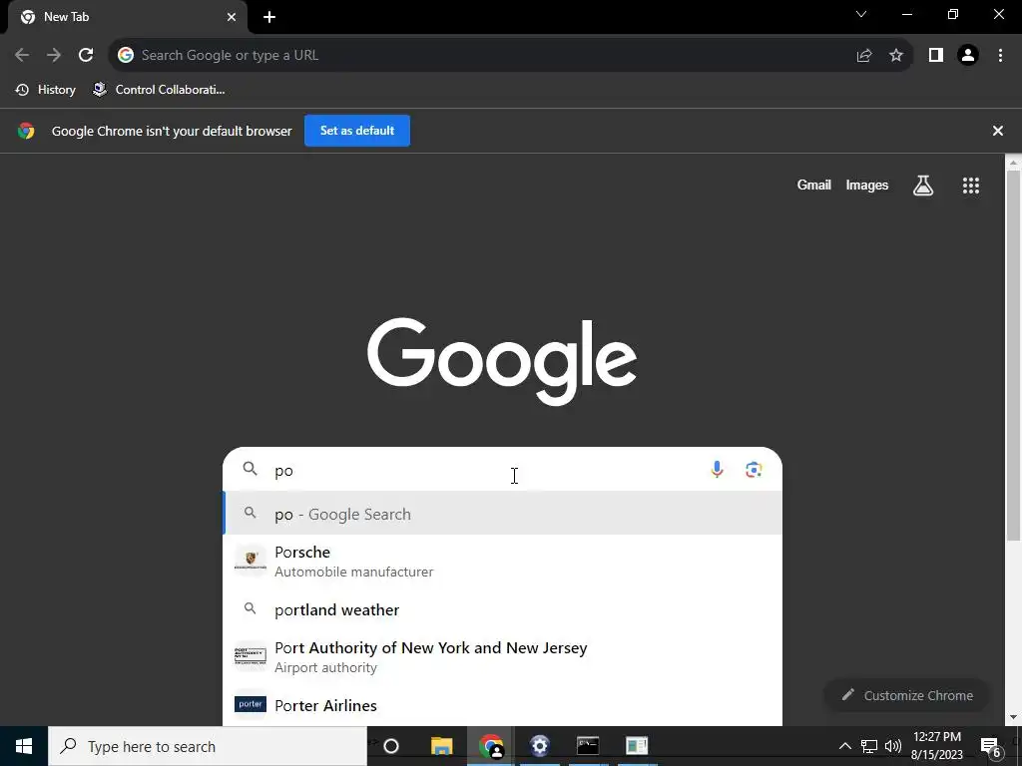The width and height of the screenshot is (1022, 766).
Task: Click the Porsche logo thumbnail
Action: click(251, 561)
